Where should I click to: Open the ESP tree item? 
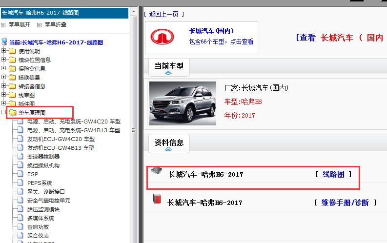click(33, 174)
